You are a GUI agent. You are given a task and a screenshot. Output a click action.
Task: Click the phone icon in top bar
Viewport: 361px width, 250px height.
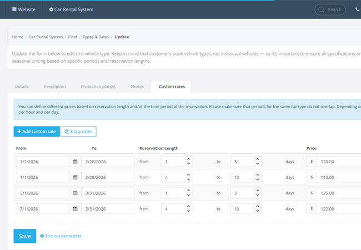357,9
